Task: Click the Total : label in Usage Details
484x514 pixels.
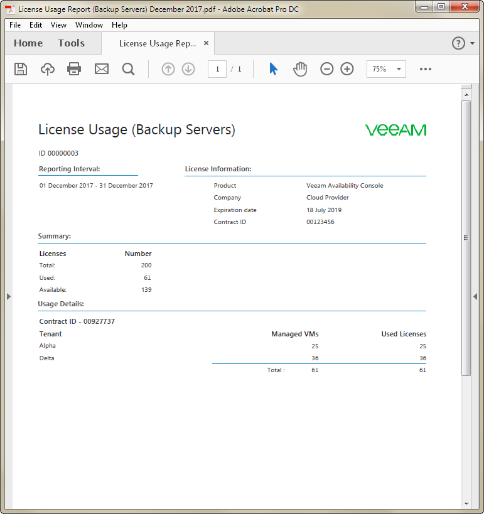Action: pyautogui.click(x=276, y=370)
